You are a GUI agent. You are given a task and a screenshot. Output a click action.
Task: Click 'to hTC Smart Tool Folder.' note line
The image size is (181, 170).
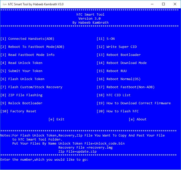[x=37, y=139]
